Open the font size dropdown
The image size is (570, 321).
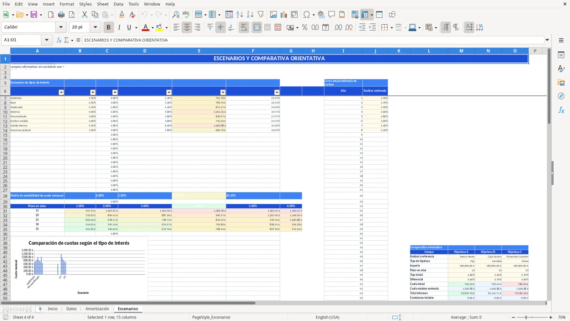[x=95, y=27]
